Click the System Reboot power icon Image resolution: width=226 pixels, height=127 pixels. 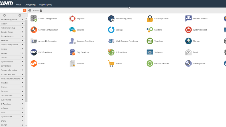tap(188, 30)
